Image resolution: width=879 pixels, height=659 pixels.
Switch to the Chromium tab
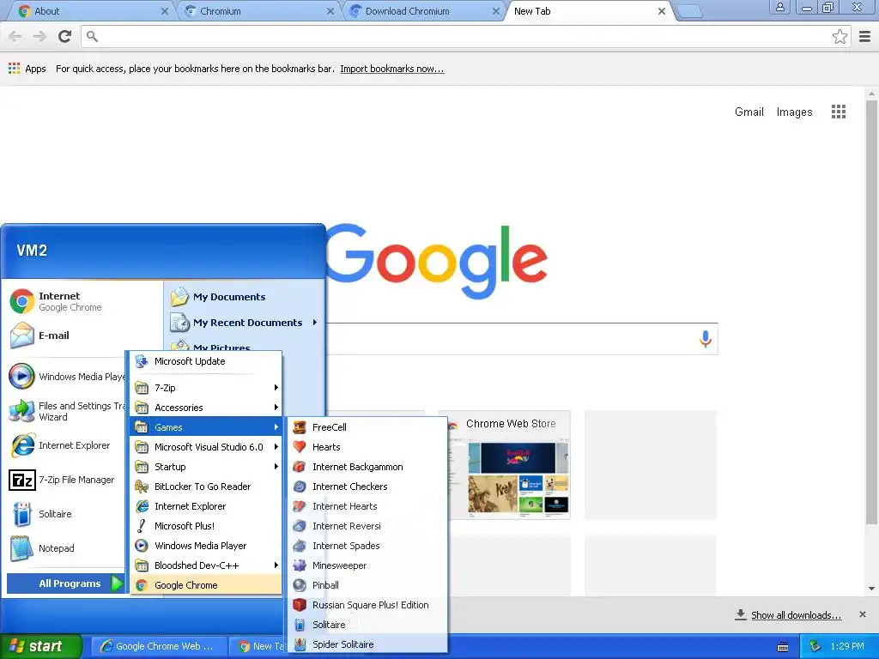(258, 11)
